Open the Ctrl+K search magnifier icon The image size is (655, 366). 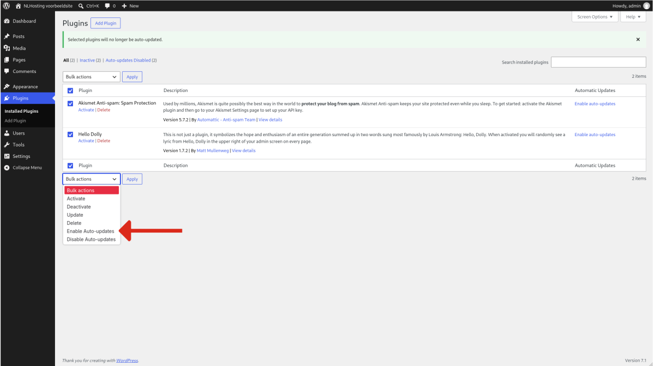(x=81, y=6)
